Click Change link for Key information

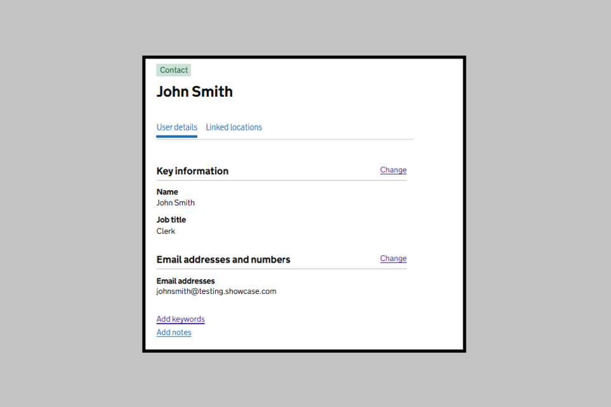[x=393, y=170]
